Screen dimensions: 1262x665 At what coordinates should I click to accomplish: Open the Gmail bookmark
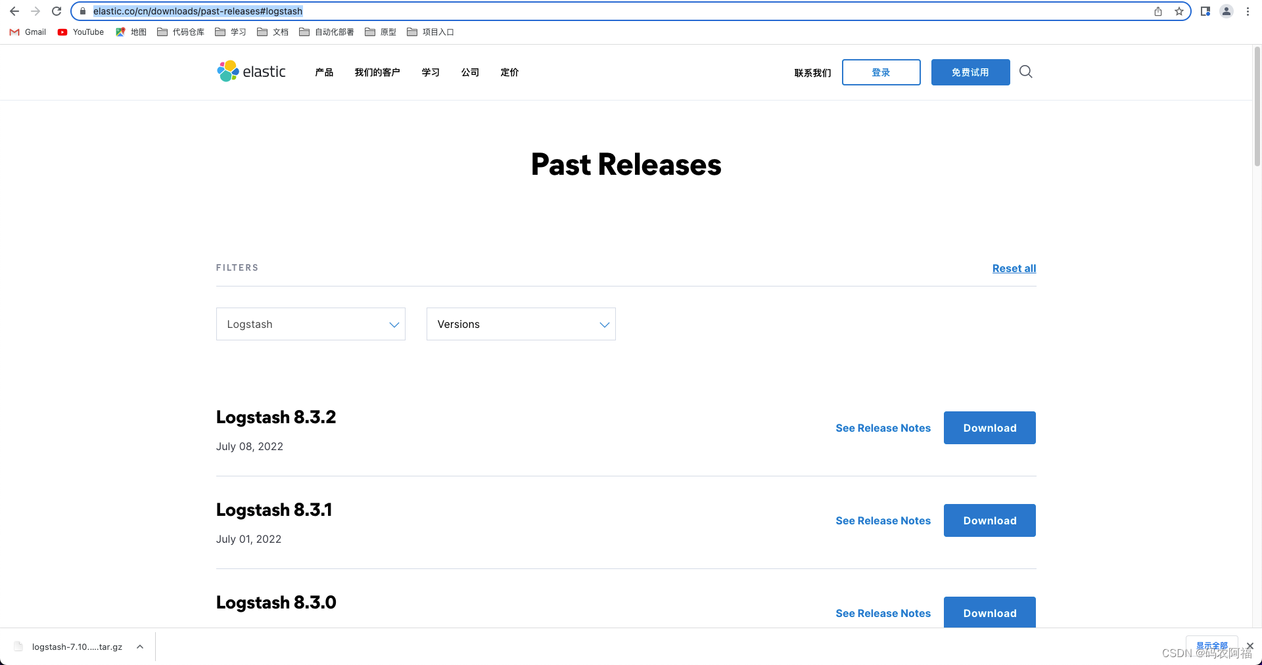(x=28, y=32)
